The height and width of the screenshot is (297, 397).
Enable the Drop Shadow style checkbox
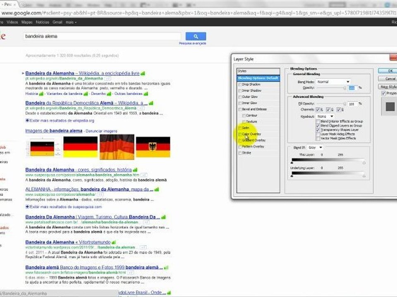240,85
